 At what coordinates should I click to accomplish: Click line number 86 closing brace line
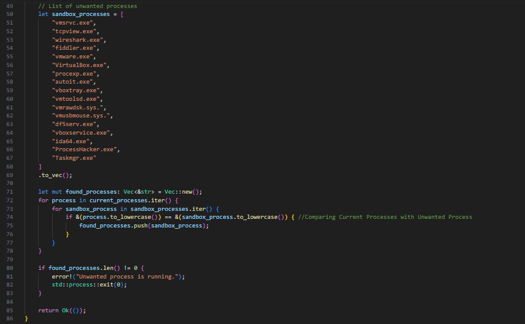(x=9, y=318)
